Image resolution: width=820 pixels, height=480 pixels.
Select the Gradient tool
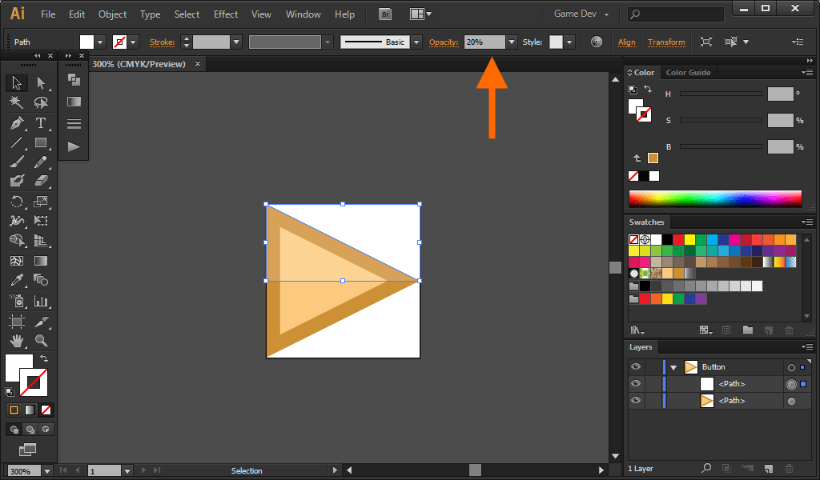pos(39,259)
